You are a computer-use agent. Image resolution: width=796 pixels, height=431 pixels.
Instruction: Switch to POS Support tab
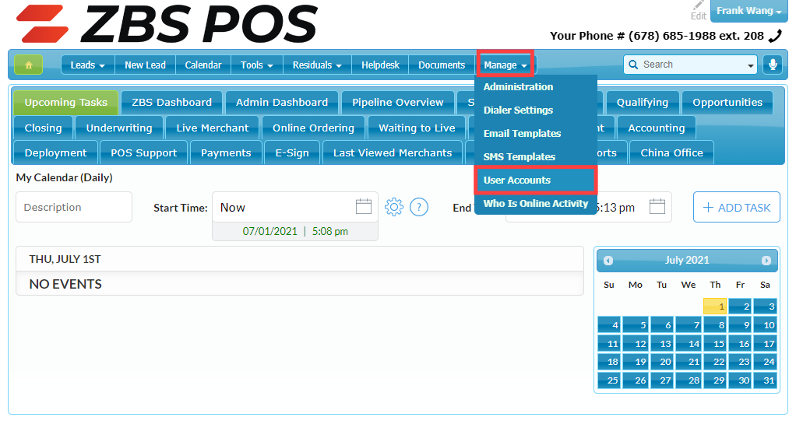click(143, 152)
